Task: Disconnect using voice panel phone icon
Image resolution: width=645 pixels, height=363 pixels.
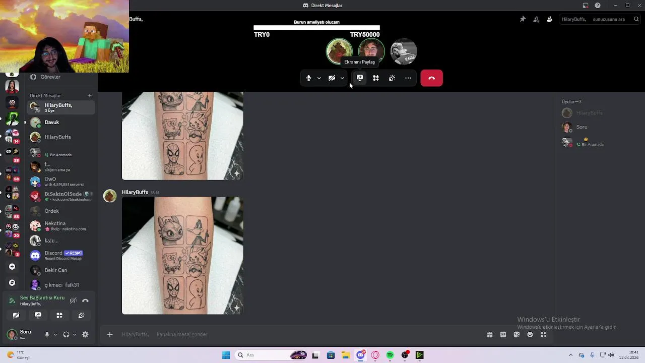Action: (85, 300)
